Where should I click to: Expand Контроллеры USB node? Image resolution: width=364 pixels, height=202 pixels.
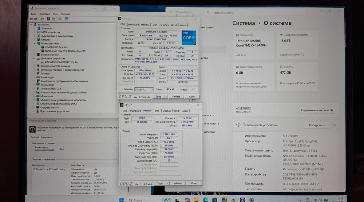point(34,89)
